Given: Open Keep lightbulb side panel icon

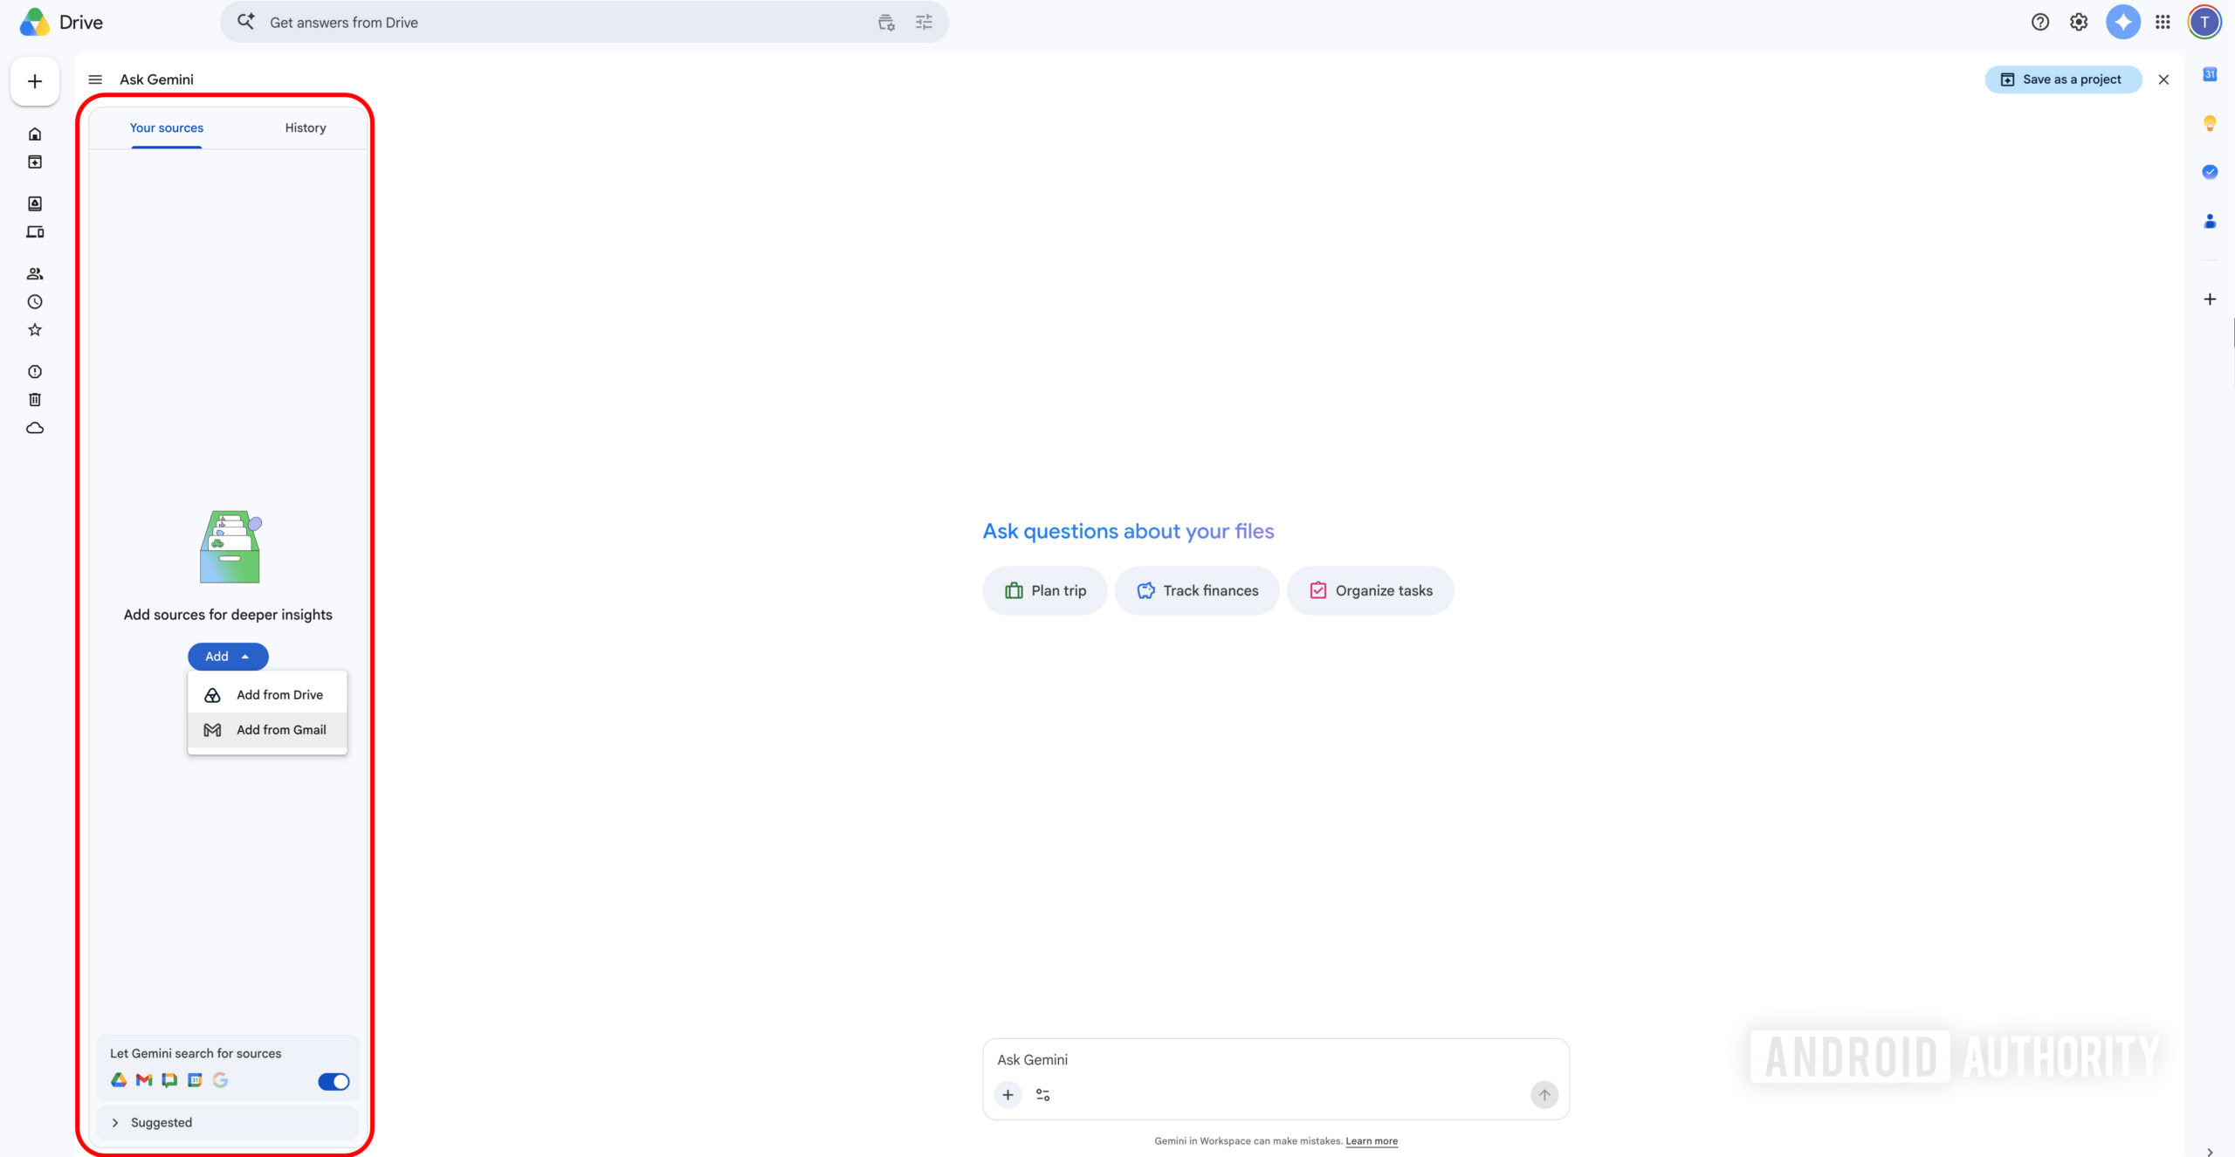Looking at the screenshot, I should coord(2210,123).
